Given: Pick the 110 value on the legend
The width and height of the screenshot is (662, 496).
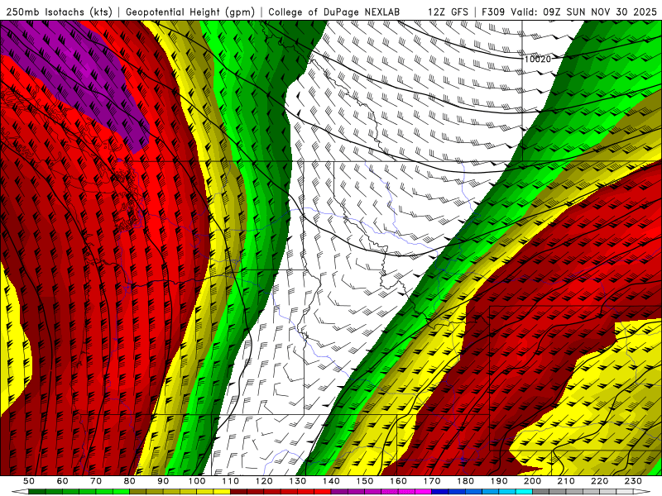Looking at the screenshot, I should pos(231,481).
